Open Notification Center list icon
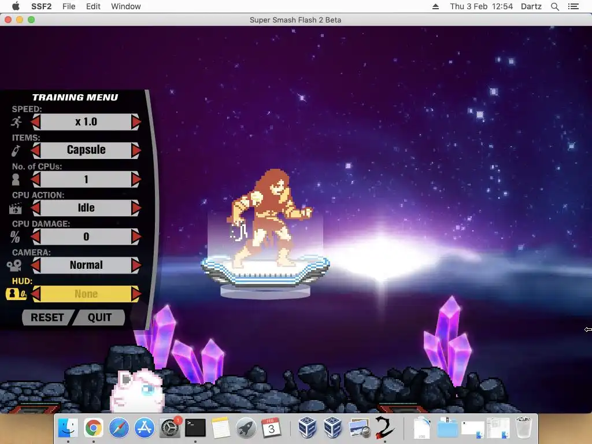Screen dimensions: 592x444 pos(573,6)
